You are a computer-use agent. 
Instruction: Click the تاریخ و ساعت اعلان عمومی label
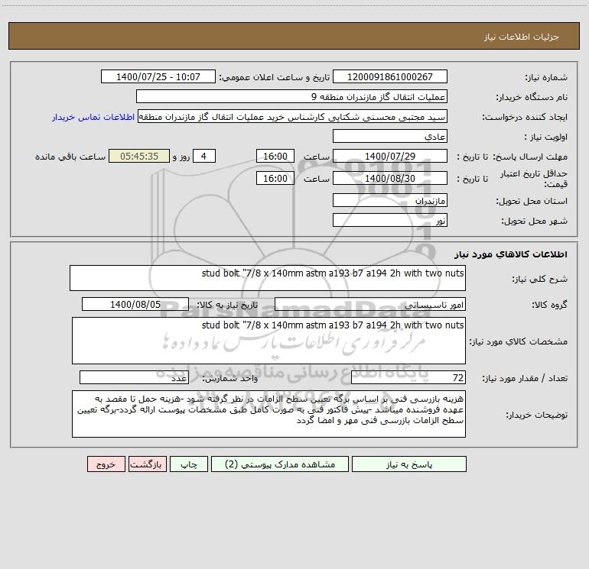coord(275,77)
